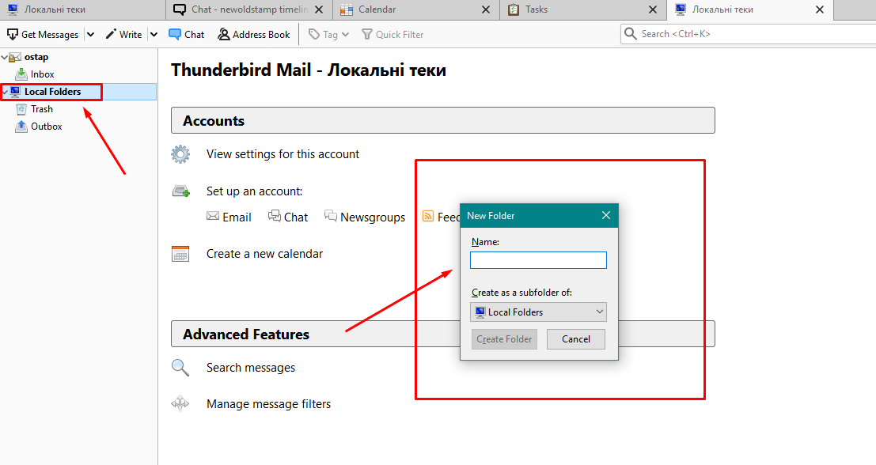Focus the Search field in the toolbar
Viewport: 876px width, 465px height.
pyautogui.click(x=748, y=34)
